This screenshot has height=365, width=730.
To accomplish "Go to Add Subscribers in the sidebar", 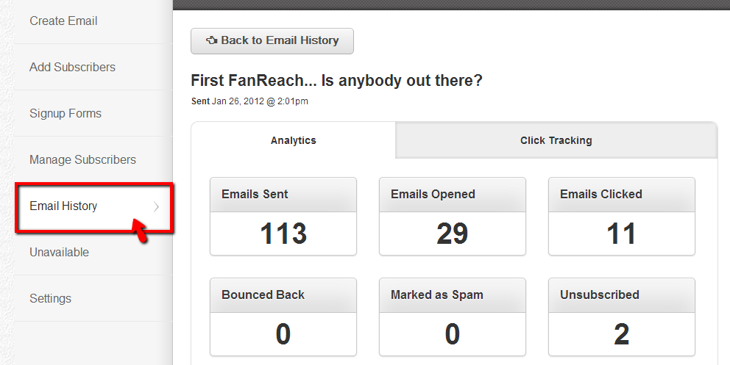I will click(72, 68).
